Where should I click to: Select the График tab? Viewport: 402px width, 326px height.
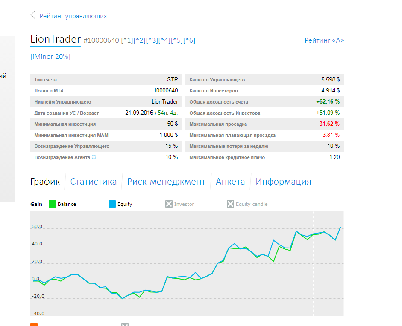point(45,182)
